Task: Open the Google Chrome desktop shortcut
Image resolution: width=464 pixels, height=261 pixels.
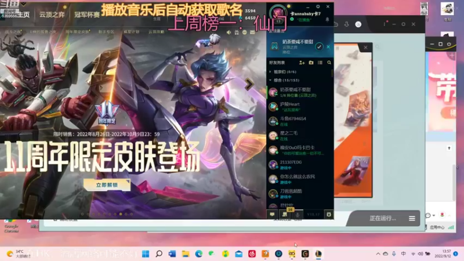Action: (11, 226)
